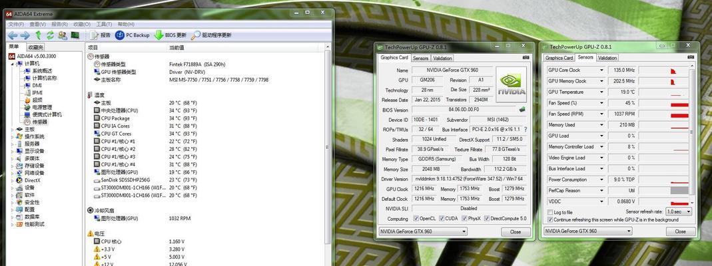The width and height of the screenshot is (712, 266).
Task: Switch to the 收藏夹 favorites tab
Action: point(35,47)
